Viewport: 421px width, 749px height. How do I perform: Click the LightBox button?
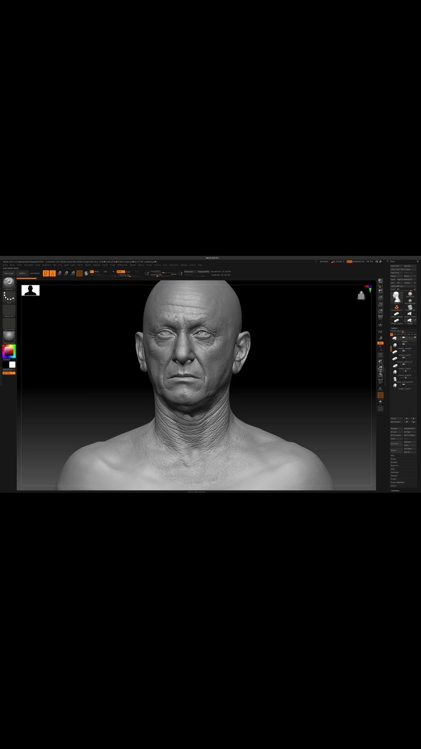tap(22, 273)
